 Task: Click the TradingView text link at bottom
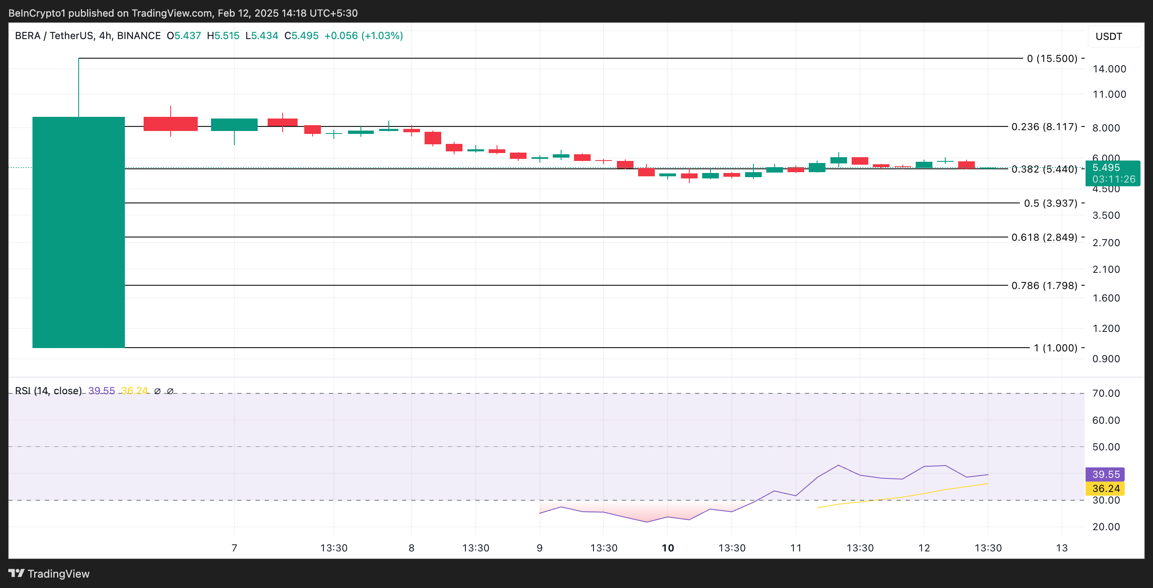[58, 574]
